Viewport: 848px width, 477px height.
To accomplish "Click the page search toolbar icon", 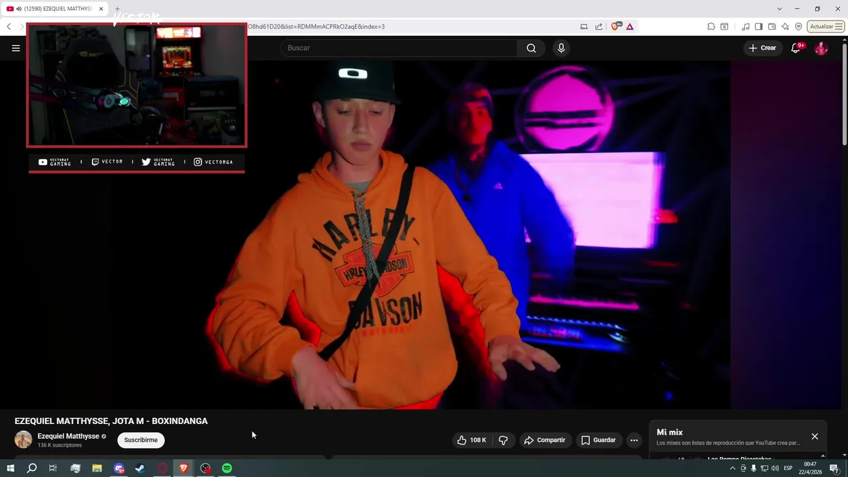I will coord(724,26).
